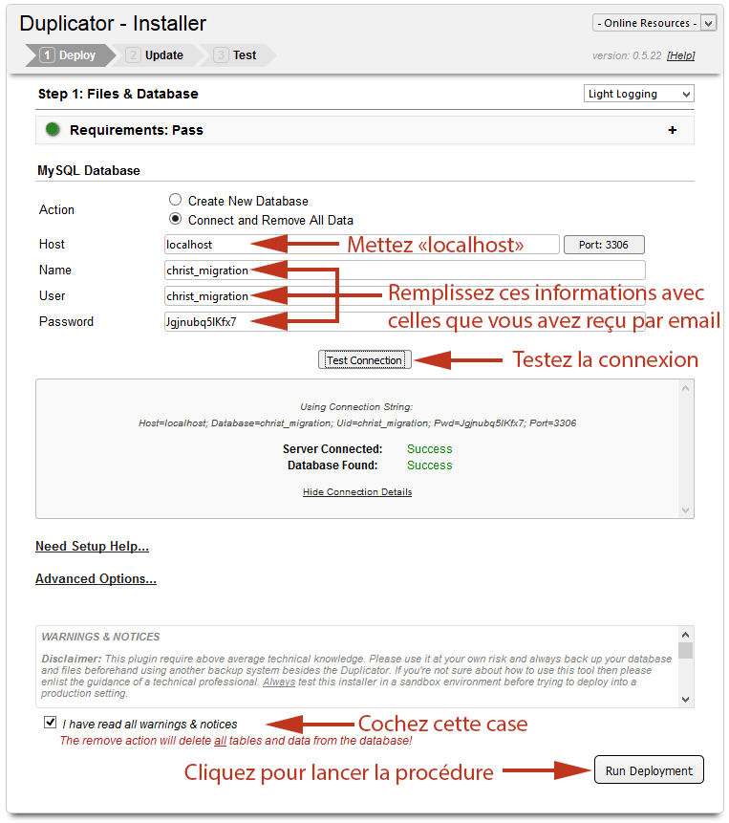Toggle the read all warnings checkbox
The height and width of the screenshot is (823, 729).
[51, 723]
